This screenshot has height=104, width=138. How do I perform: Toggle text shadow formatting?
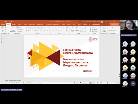pyautogui.click(x=33, y=31)
